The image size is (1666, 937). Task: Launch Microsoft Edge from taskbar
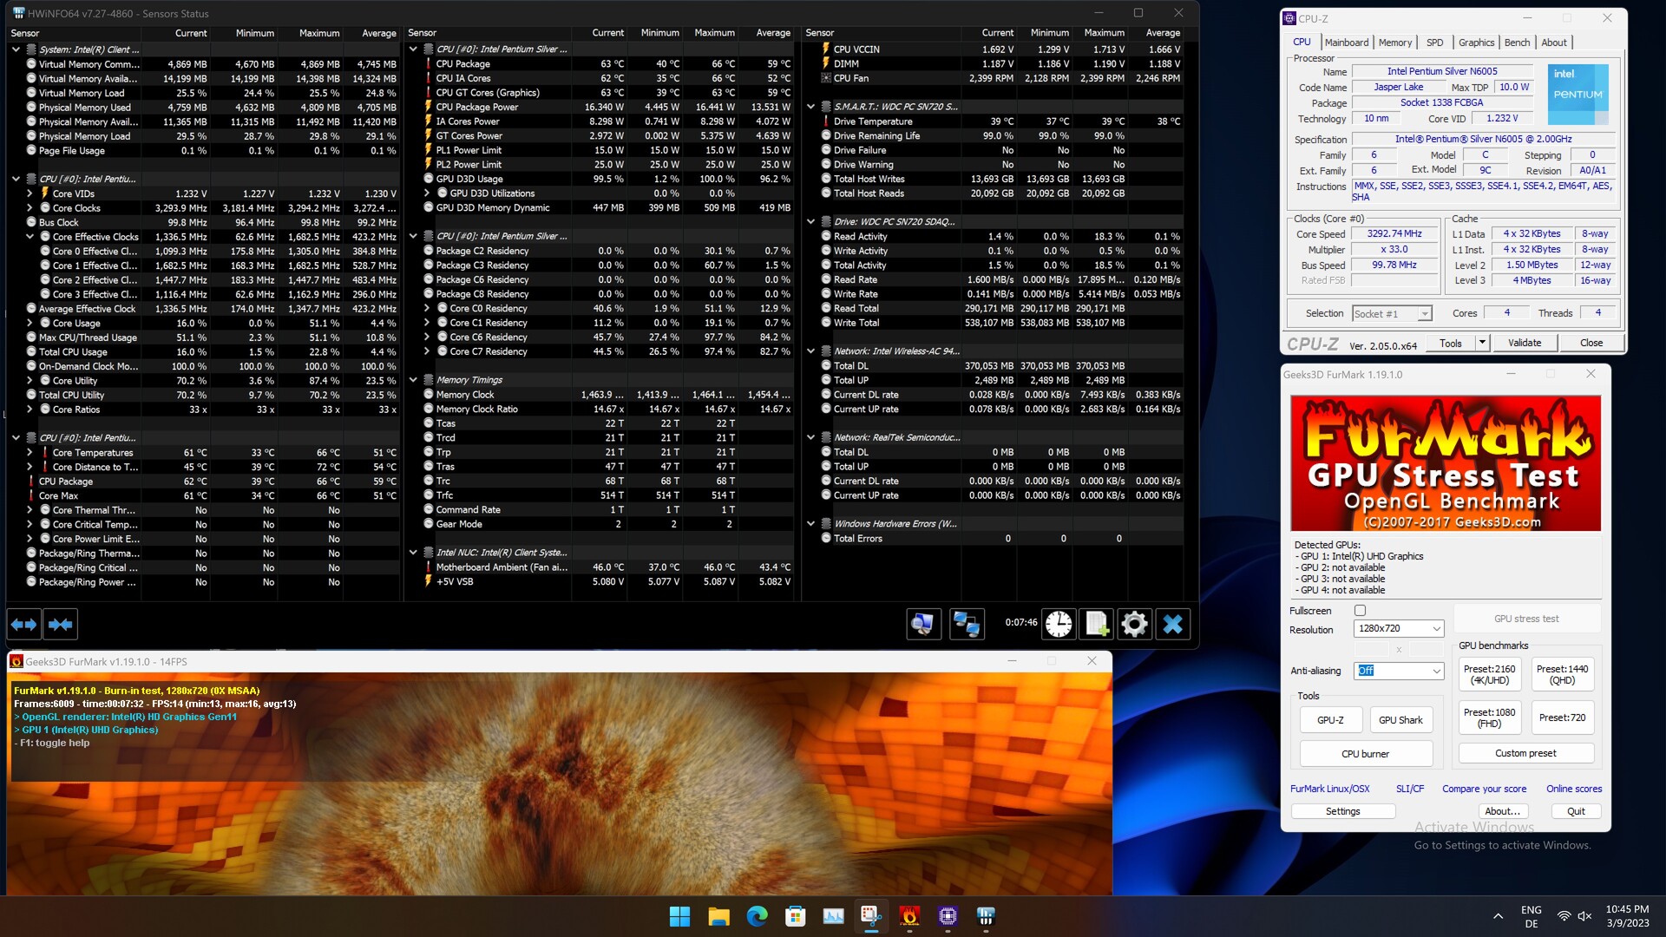[757, 916]
